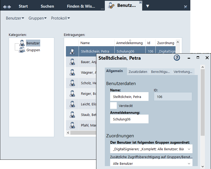Switch to the Zusatzdaten tab
The image size is (211, 169).
138,72
